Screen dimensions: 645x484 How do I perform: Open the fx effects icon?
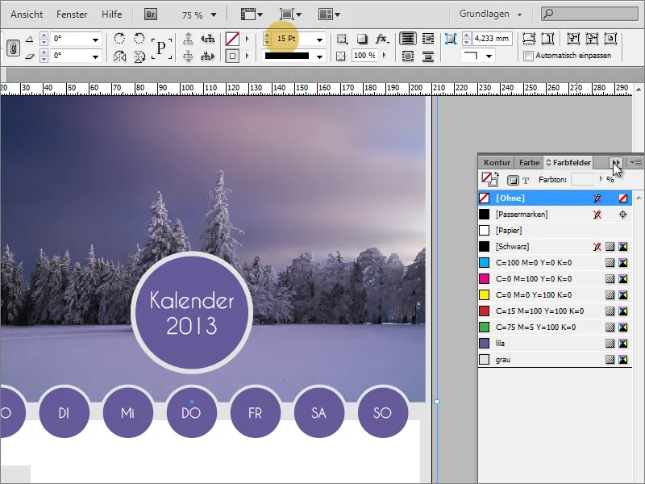[382, 39]
